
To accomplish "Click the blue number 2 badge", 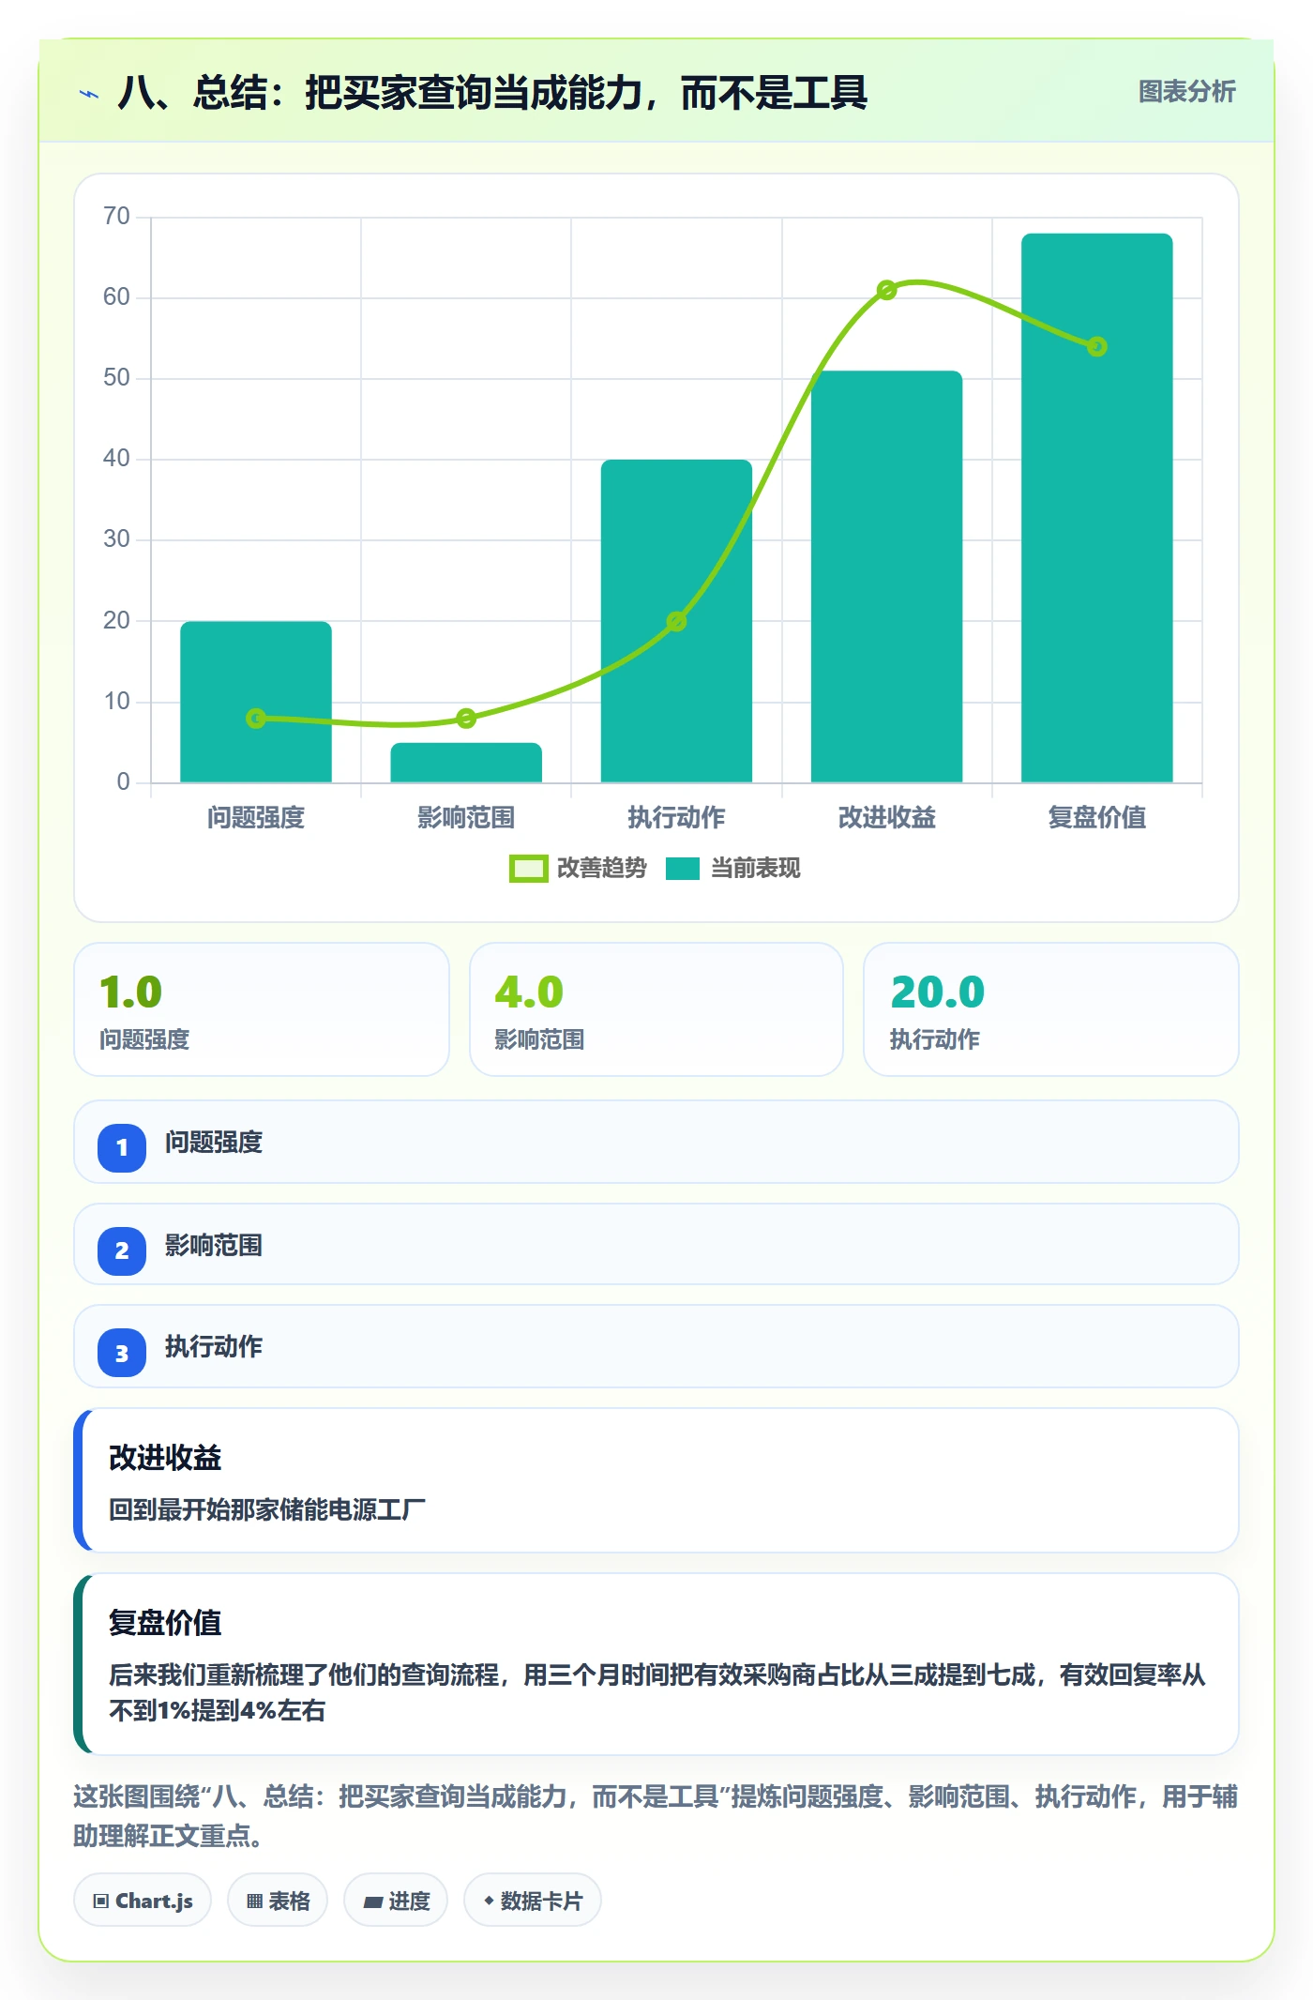I will (122, 1250).
